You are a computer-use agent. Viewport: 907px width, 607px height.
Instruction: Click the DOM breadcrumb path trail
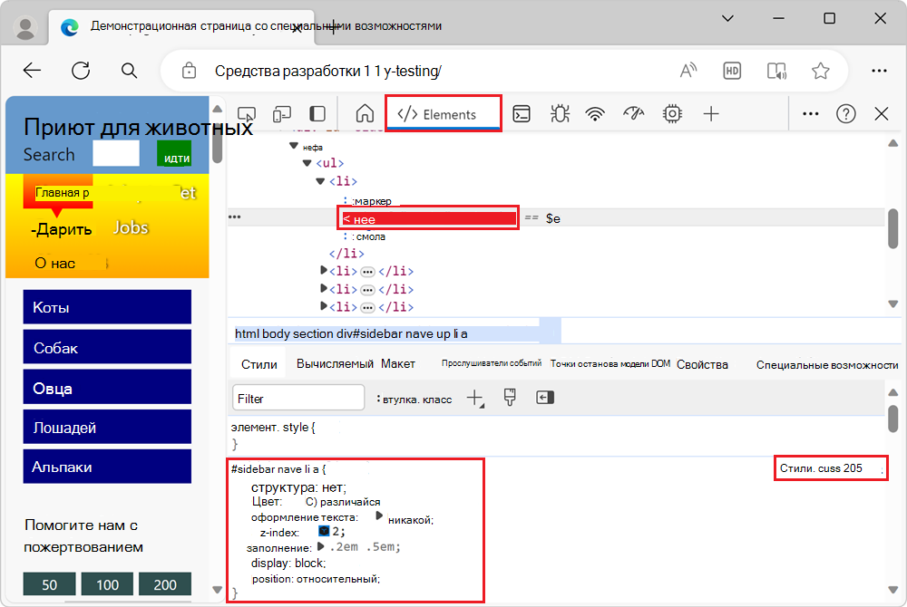point(351,333)
